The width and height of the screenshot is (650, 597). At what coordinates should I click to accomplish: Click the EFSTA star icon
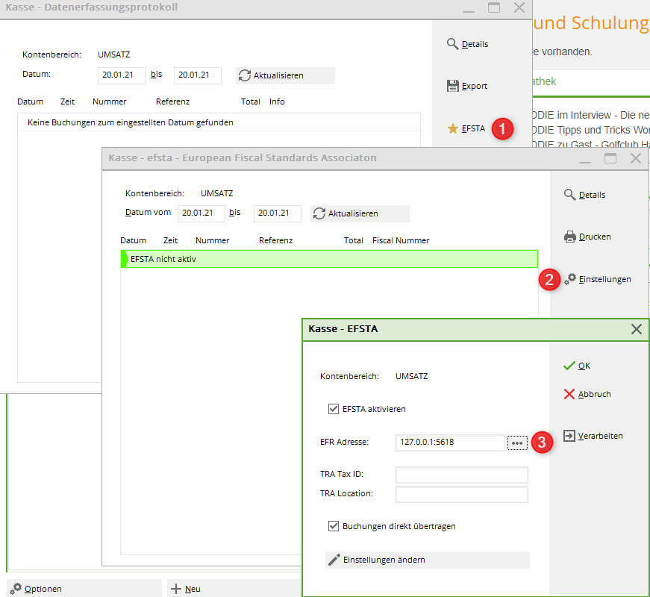click(x=453, y=128)
